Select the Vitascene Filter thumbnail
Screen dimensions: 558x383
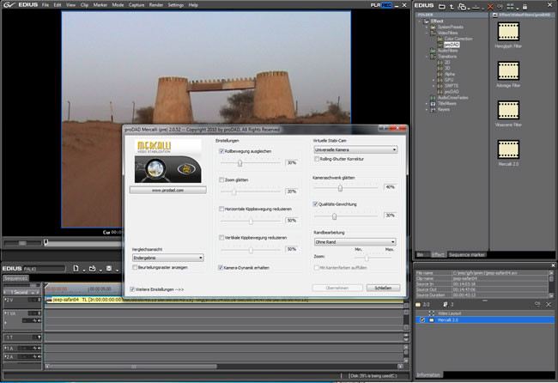pos(508,110)
